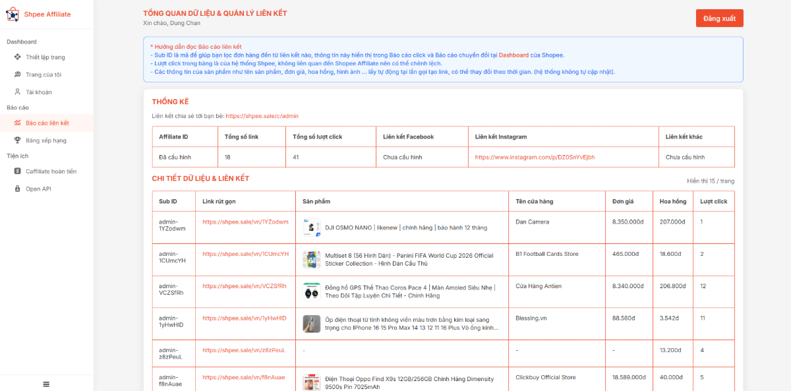Image resolution: width=791 pixels, height=391 pixels.
Task: Click the Bảng xếp hạng trophy icon
Action: pyautogui.click(x=18, y=140)
